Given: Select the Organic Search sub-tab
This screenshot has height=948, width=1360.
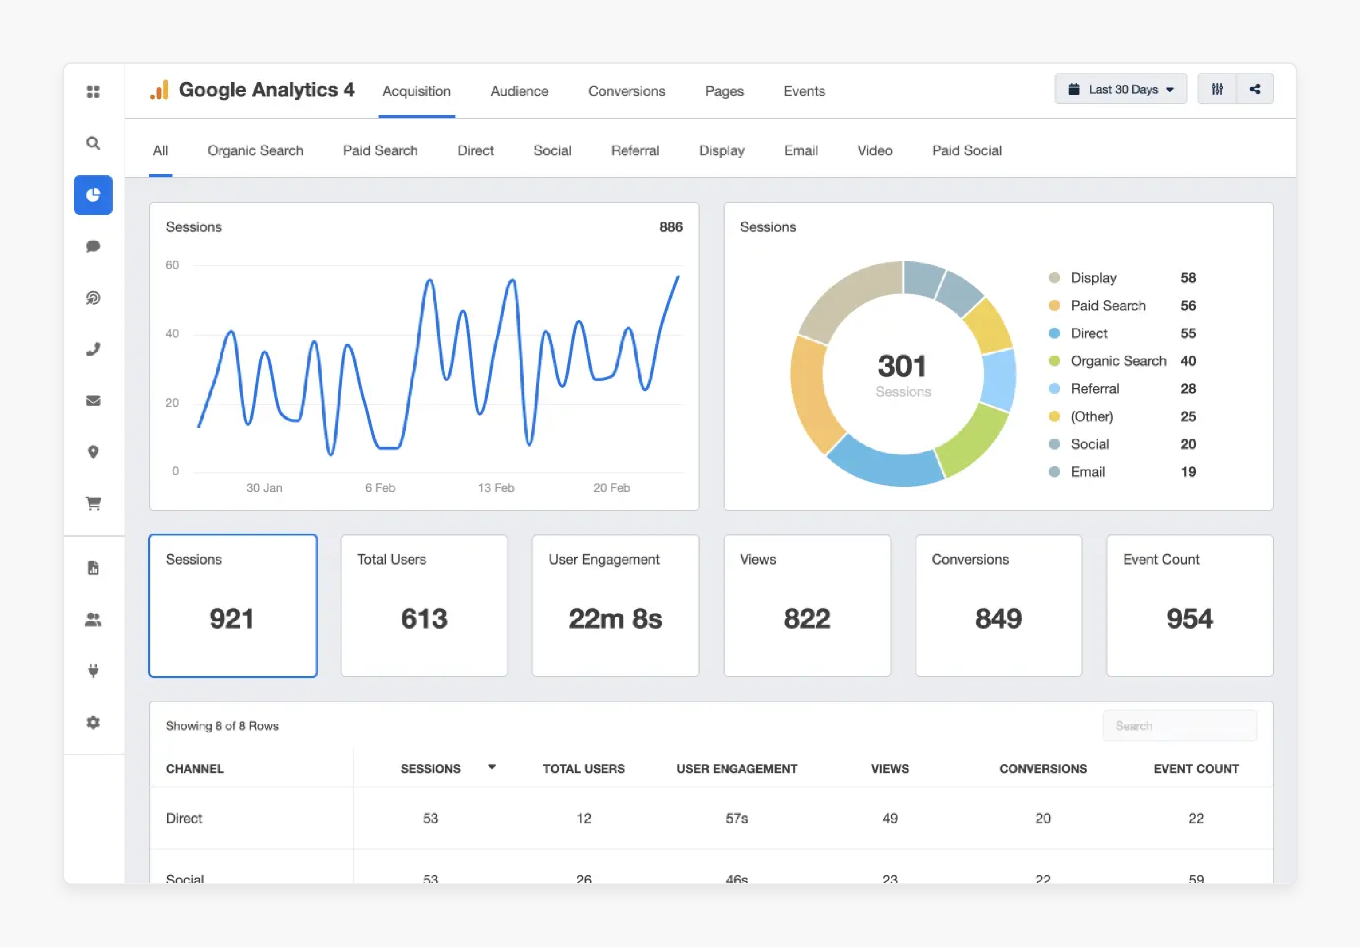Looking at the screenshot, I should tap(255, 150).
